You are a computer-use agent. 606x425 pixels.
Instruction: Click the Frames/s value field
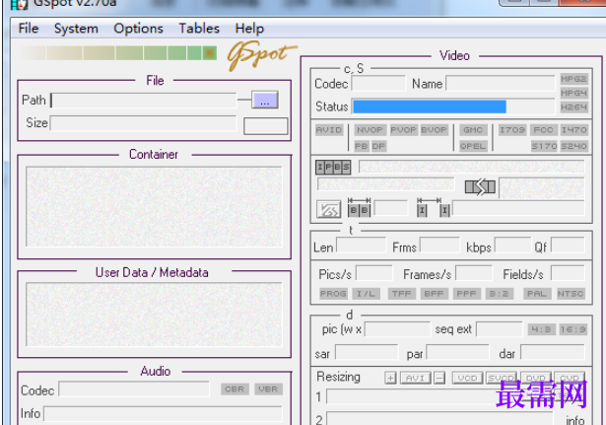(473, 272)
